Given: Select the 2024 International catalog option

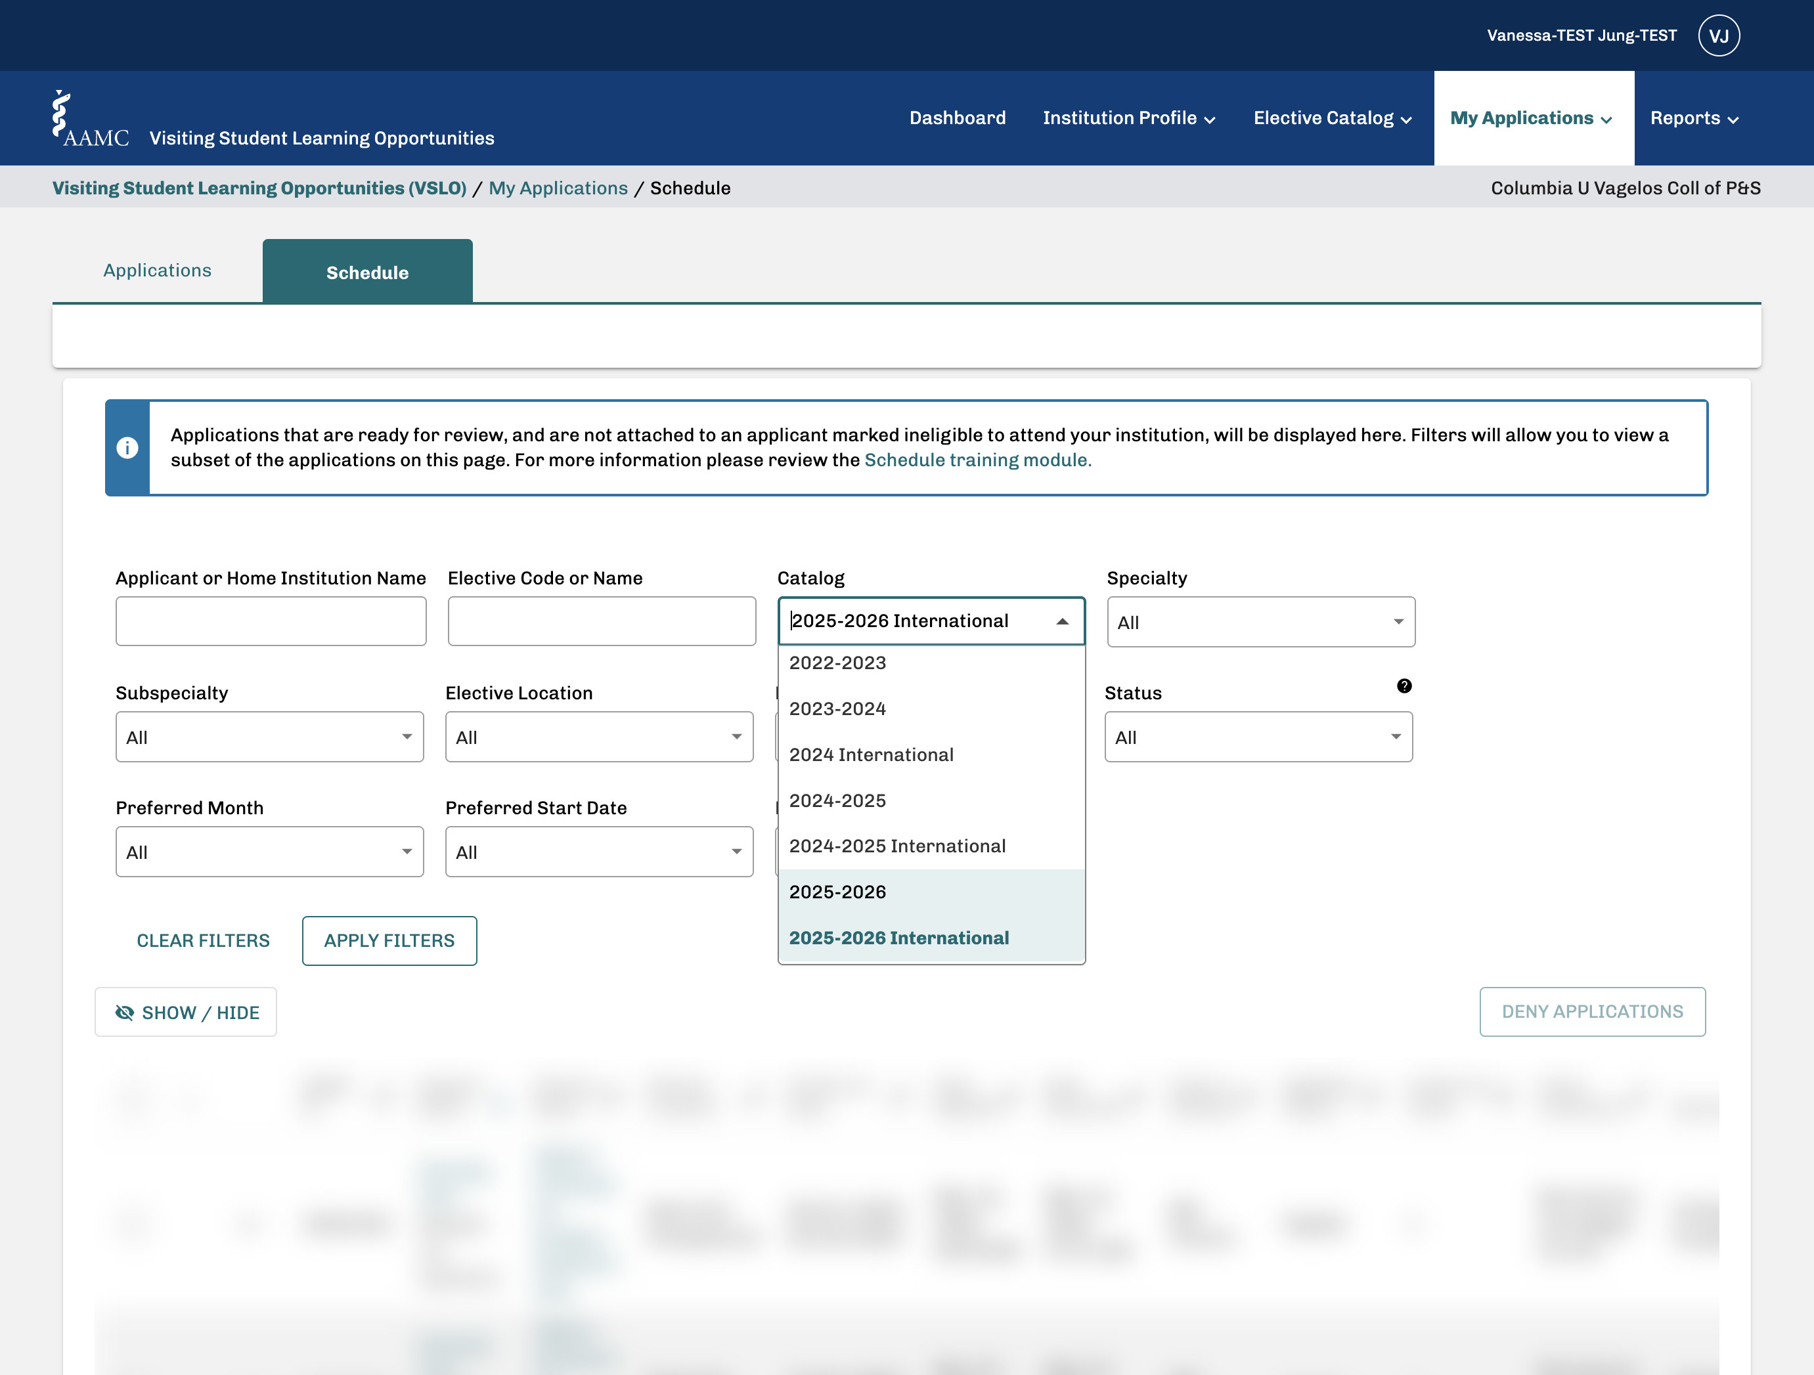Looking at the screenshot, I should (x=931, y=754).
